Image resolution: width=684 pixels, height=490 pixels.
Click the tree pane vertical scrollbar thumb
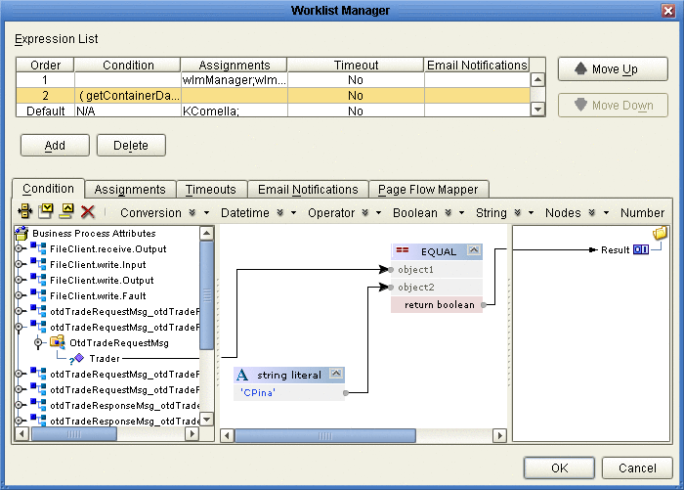(x=207, y=295)
